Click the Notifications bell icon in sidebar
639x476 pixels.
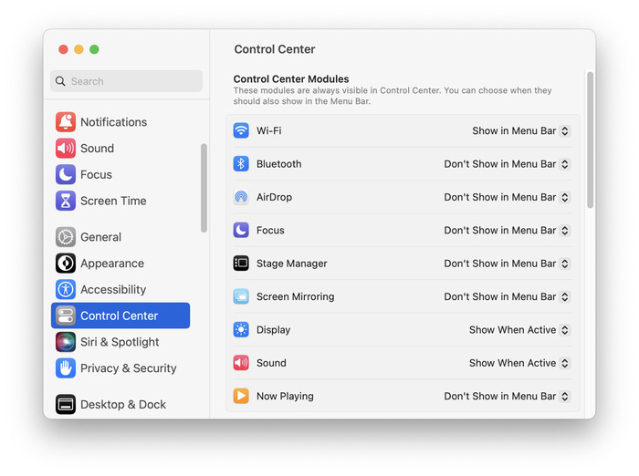(65, 122)
